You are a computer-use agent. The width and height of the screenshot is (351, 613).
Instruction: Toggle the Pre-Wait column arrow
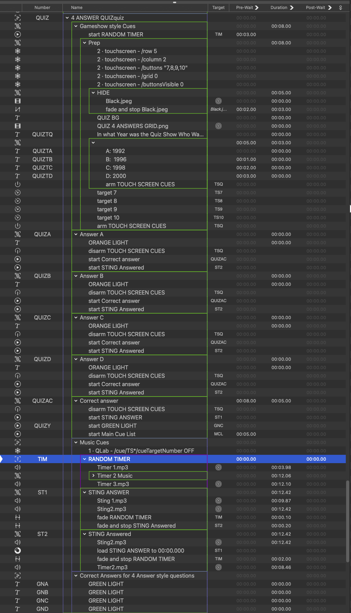[x=257, y=8]
